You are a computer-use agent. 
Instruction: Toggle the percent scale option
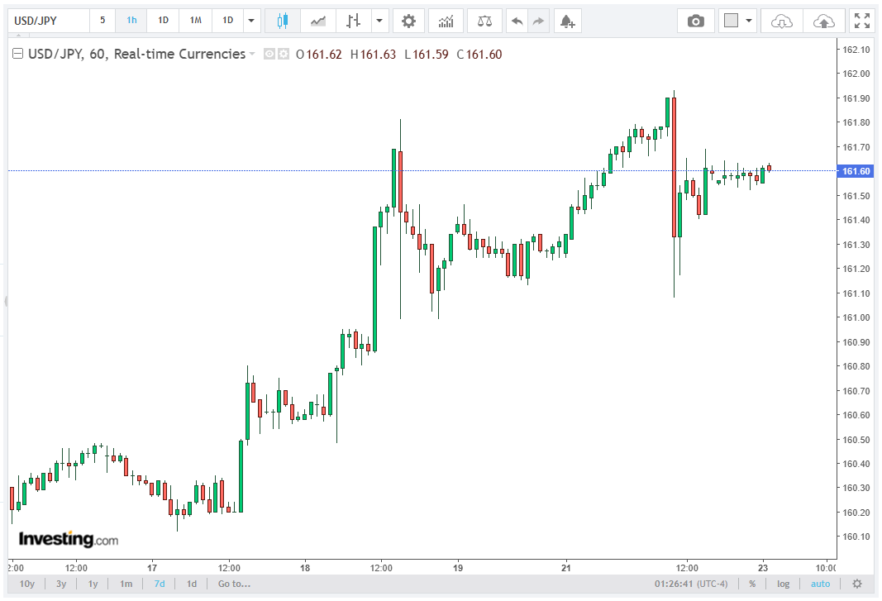[752, 584]
